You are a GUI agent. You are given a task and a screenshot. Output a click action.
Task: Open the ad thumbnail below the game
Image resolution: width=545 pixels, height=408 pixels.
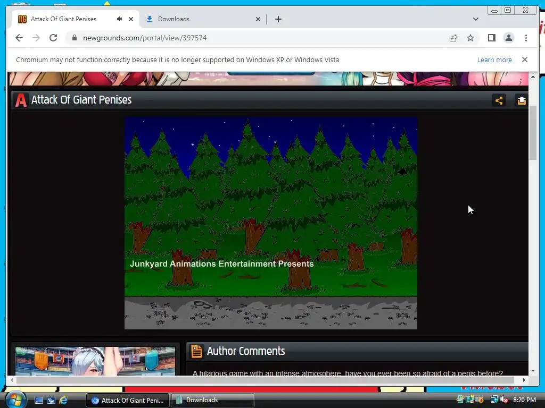click(x=95, y=361)
